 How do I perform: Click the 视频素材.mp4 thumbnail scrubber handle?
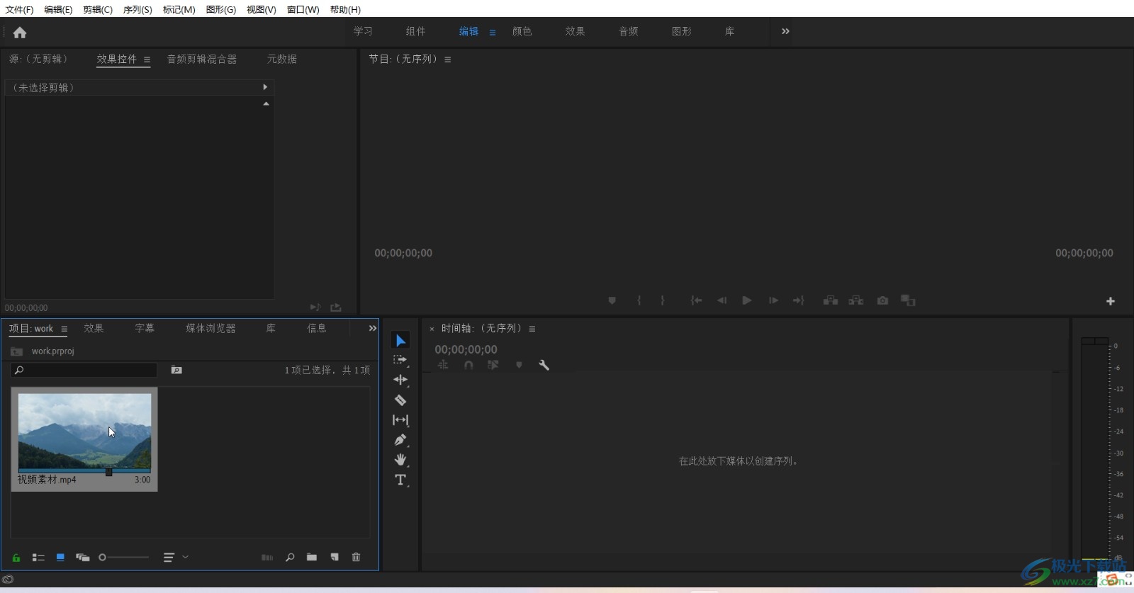click(108, 472)
